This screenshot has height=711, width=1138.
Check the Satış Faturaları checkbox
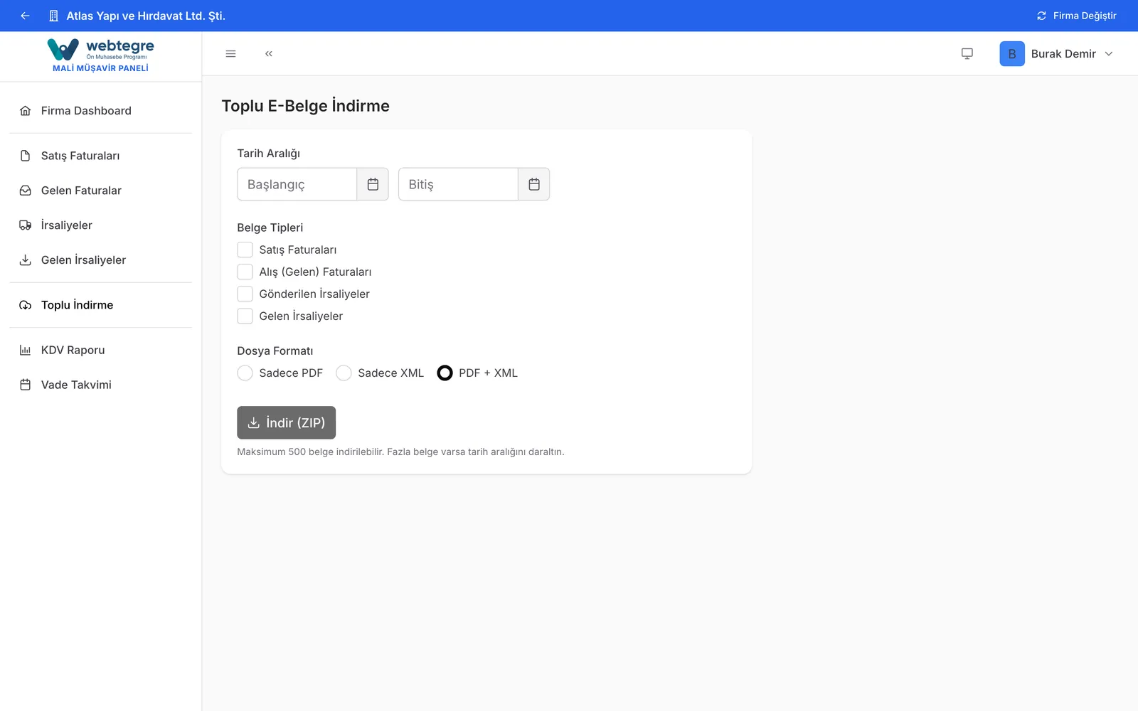coord(245,250)
